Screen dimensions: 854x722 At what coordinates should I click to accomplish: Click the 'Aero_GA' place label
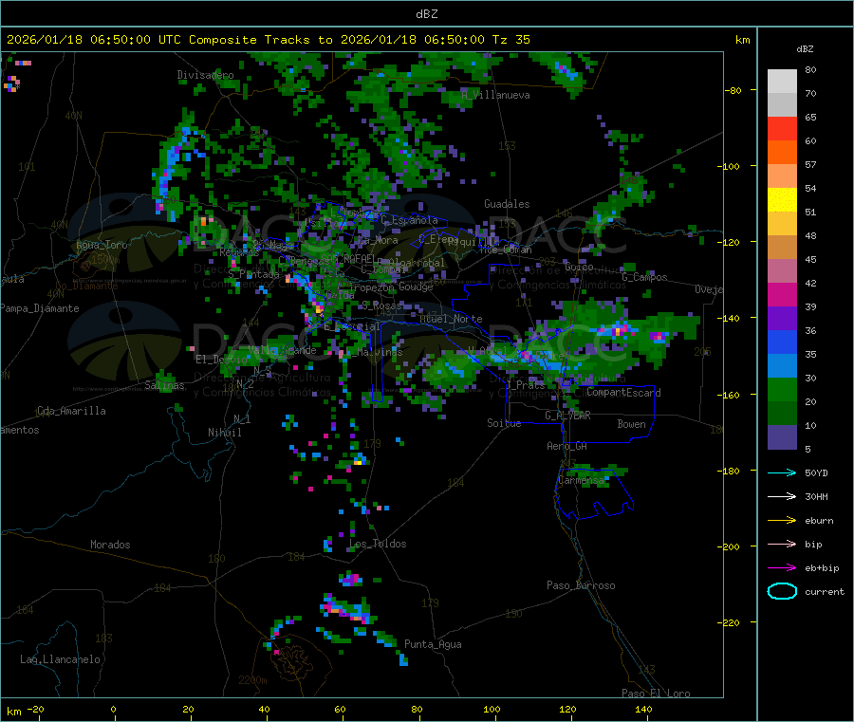pyautogui.click(x=567, y=446)
